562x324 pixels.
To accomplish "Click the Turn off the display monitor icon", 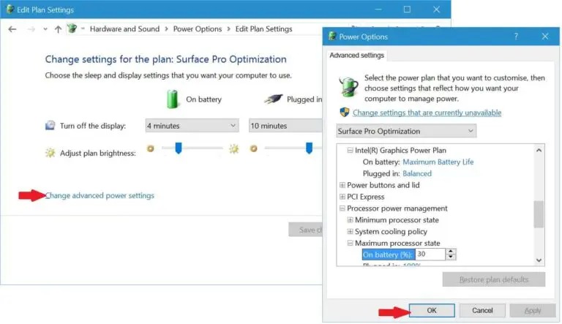I will [50, 125].
